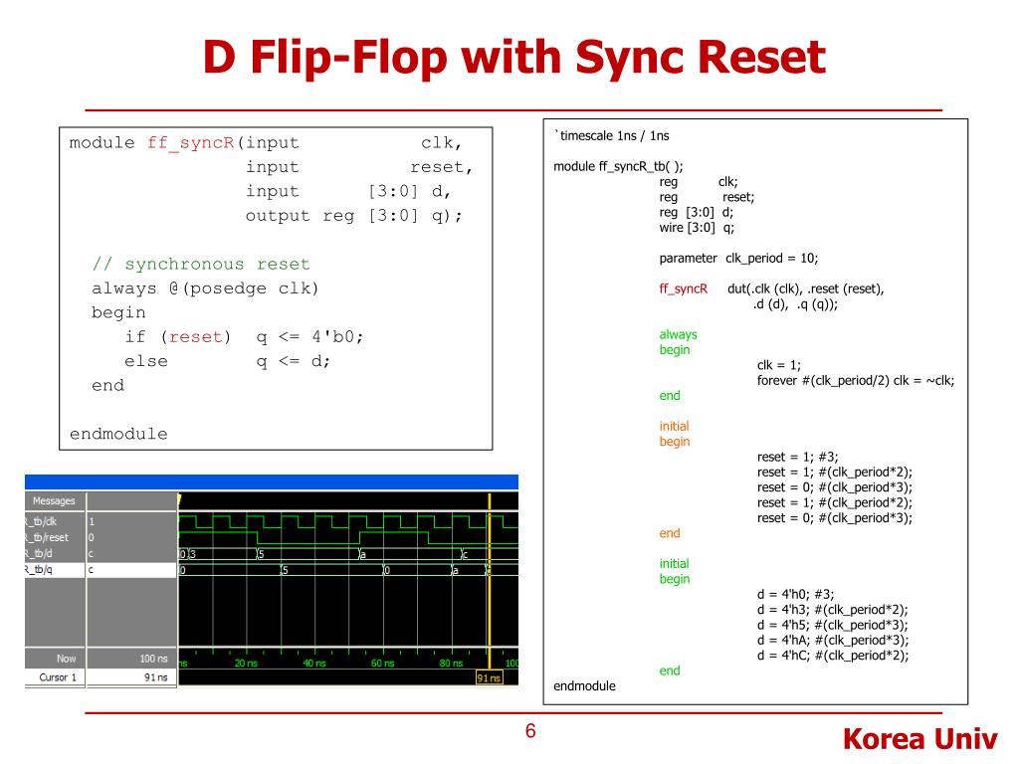Image resolution: width=1019 pixels, height=764 pixels.
Task: Click the d waveform segment labeled 5
Action: click(308, 554)
